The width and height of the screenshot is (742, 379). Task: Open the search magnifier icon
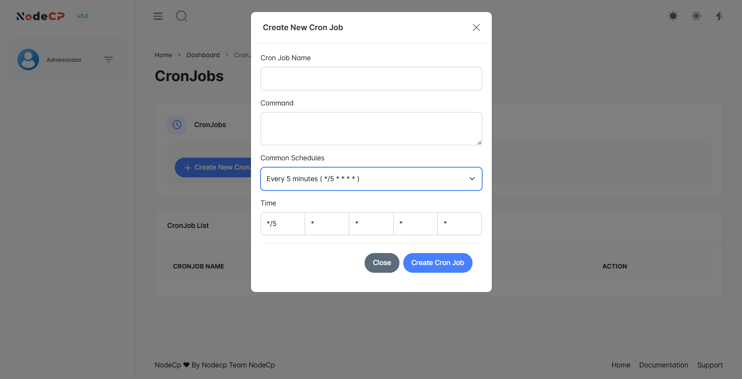(x=181, y=16)
